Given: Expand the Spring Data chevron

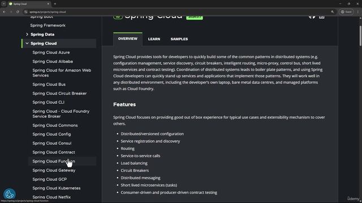Looking at the screenshot, I should point(27,34).
